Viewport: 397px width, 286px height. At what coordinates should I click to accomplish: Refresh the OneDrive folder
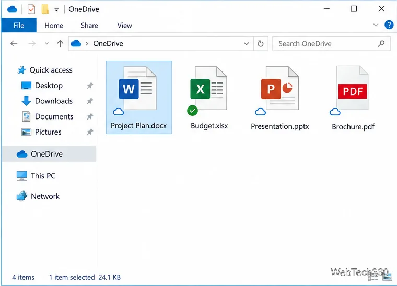(x=260, y=44)
